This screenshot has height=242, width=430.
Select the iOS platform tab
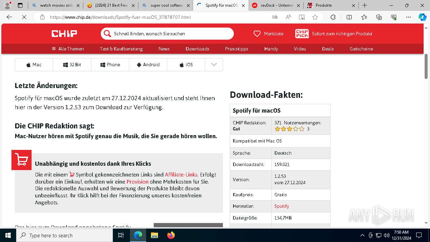[x=186, y=65]
